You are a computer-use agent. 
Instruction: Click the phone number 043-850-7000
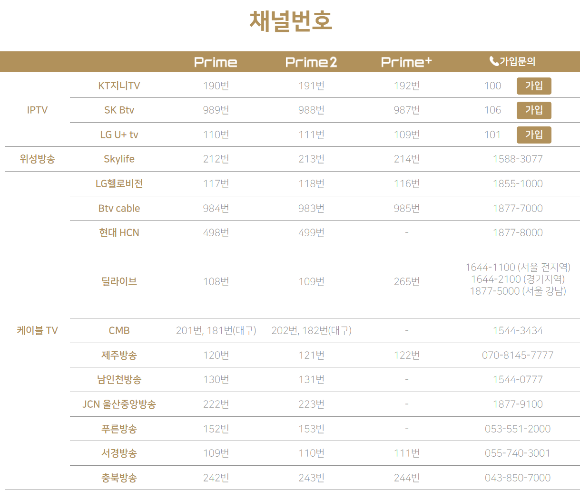518,478
